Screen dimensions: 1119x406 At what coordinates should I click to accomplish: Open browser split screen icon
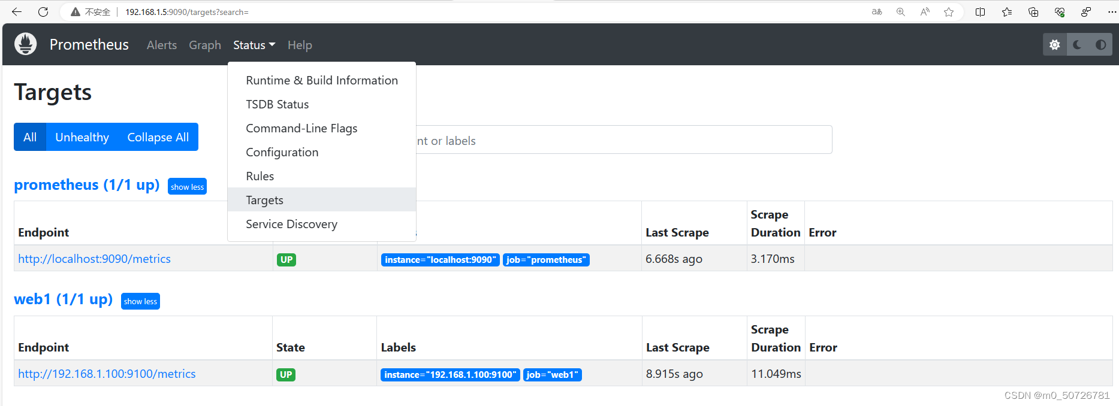coord(981,12)
